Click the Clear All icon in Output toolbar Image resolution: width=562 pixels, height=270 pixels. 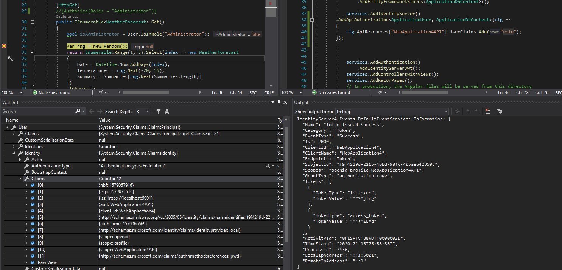tap(488, 111)
